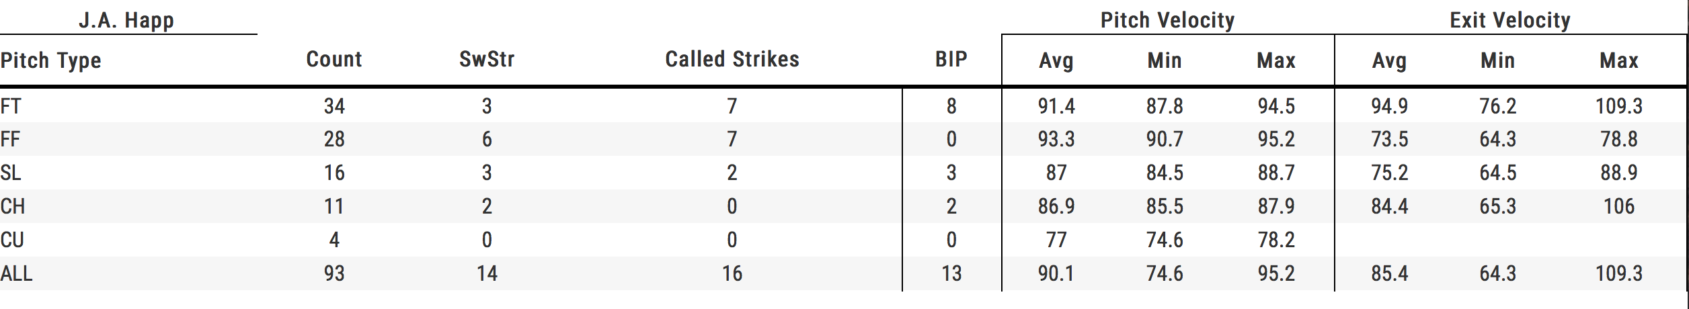The width and height of the screenshot is (1689, 309).
Task: Select the FF pitch type row label
Action: [10, 139]
